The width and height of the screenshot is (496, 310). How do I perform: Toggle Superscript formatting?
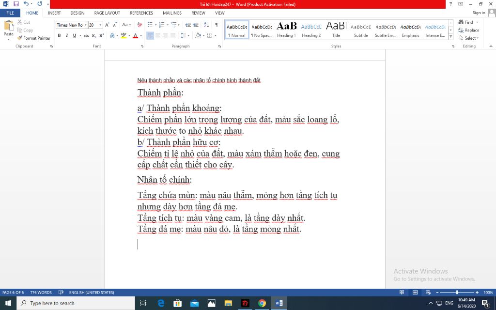pos(102,35)
